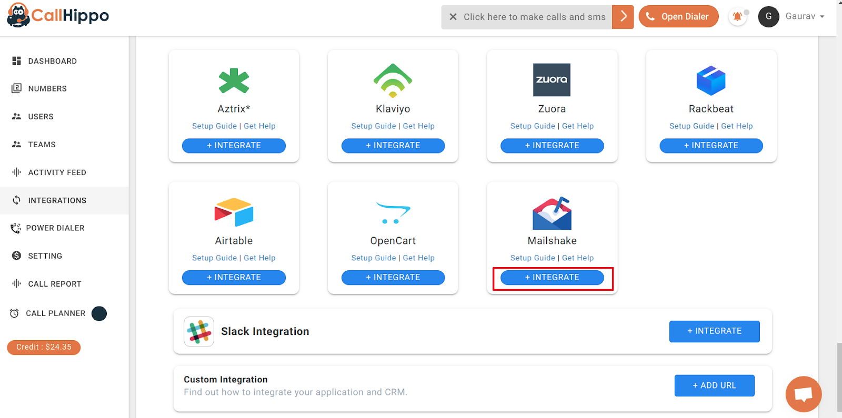842x418 pixels.
Task: Open Klaviyo Setup Guide link
Action: tap(374, 126)
